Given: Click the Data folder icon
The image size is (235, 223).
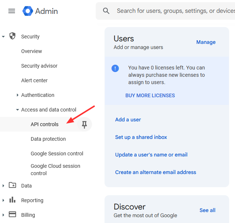Looking at the screenshot, I should 12,185.
